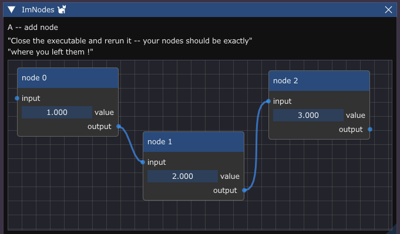Screen dimensions: 400x234
Task: Click node 1 input pin
Action: coord(143,162)
